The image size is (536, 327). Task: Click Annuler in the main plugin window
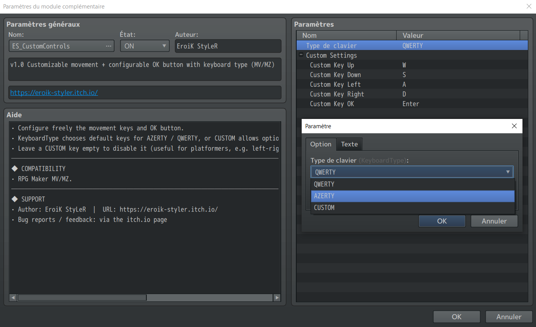509,317
